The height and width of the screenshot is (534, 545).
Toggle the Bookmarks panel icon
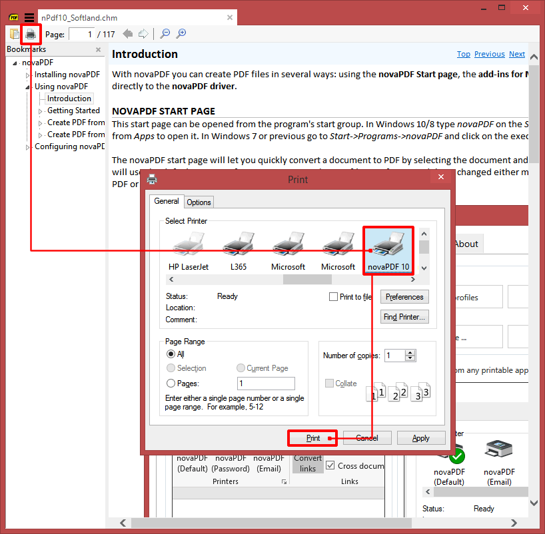13,33
